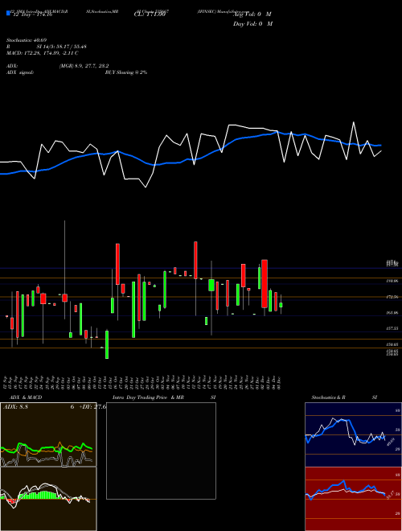Viewport: 402px width, 531px height.
Task: Click the 'Day Vol: 0 M' label
Action: click(252, 24)
